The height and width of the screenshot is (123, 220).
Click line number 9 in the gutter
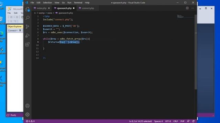coord(38,42)
